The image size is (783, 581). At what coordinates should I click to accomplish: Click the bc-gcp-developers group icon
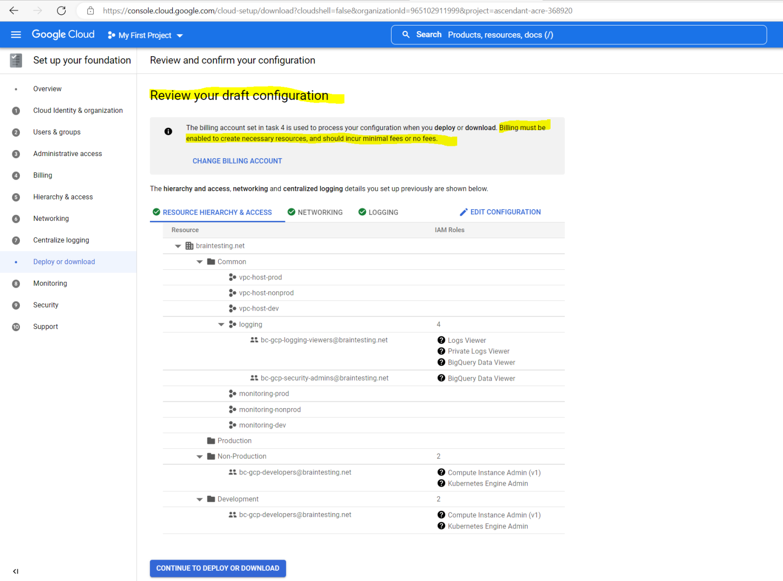click(232, 472)
